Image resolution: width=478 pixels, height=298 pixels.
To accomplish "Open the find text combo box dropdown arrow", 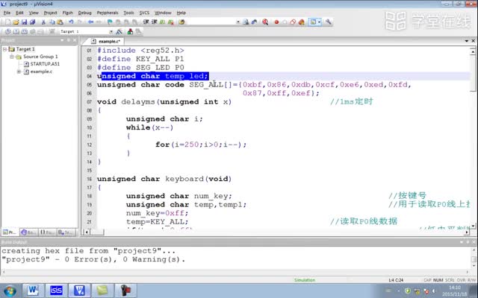I will click(x=238, y=22).
